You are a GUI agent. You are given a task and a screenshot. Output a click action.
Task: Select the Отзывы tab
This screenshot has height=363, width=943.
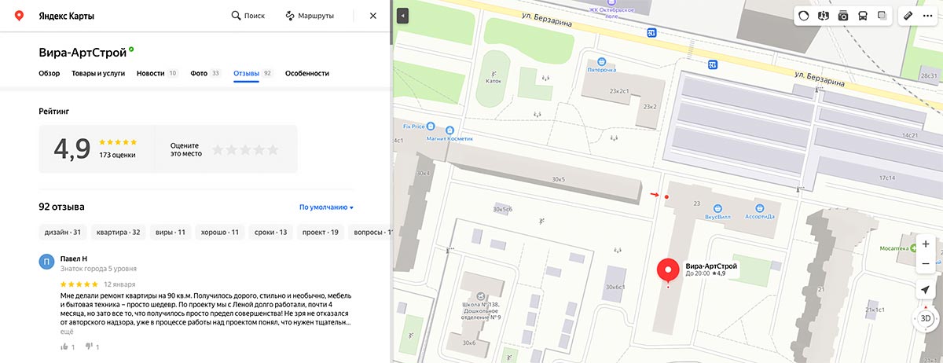tap(252, 73)
